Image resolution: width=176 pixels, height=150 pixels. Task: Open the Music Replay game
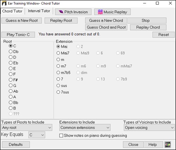(112, 12)
